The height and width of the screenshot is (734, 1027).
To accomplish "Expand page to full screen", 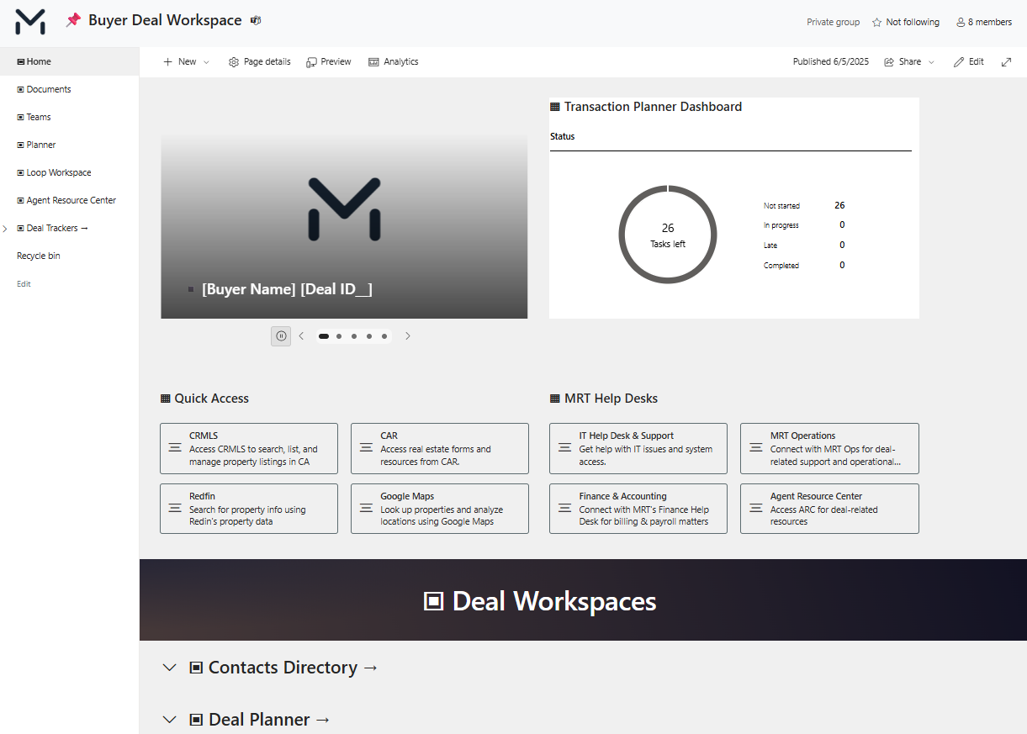I will coord(1006,62).
